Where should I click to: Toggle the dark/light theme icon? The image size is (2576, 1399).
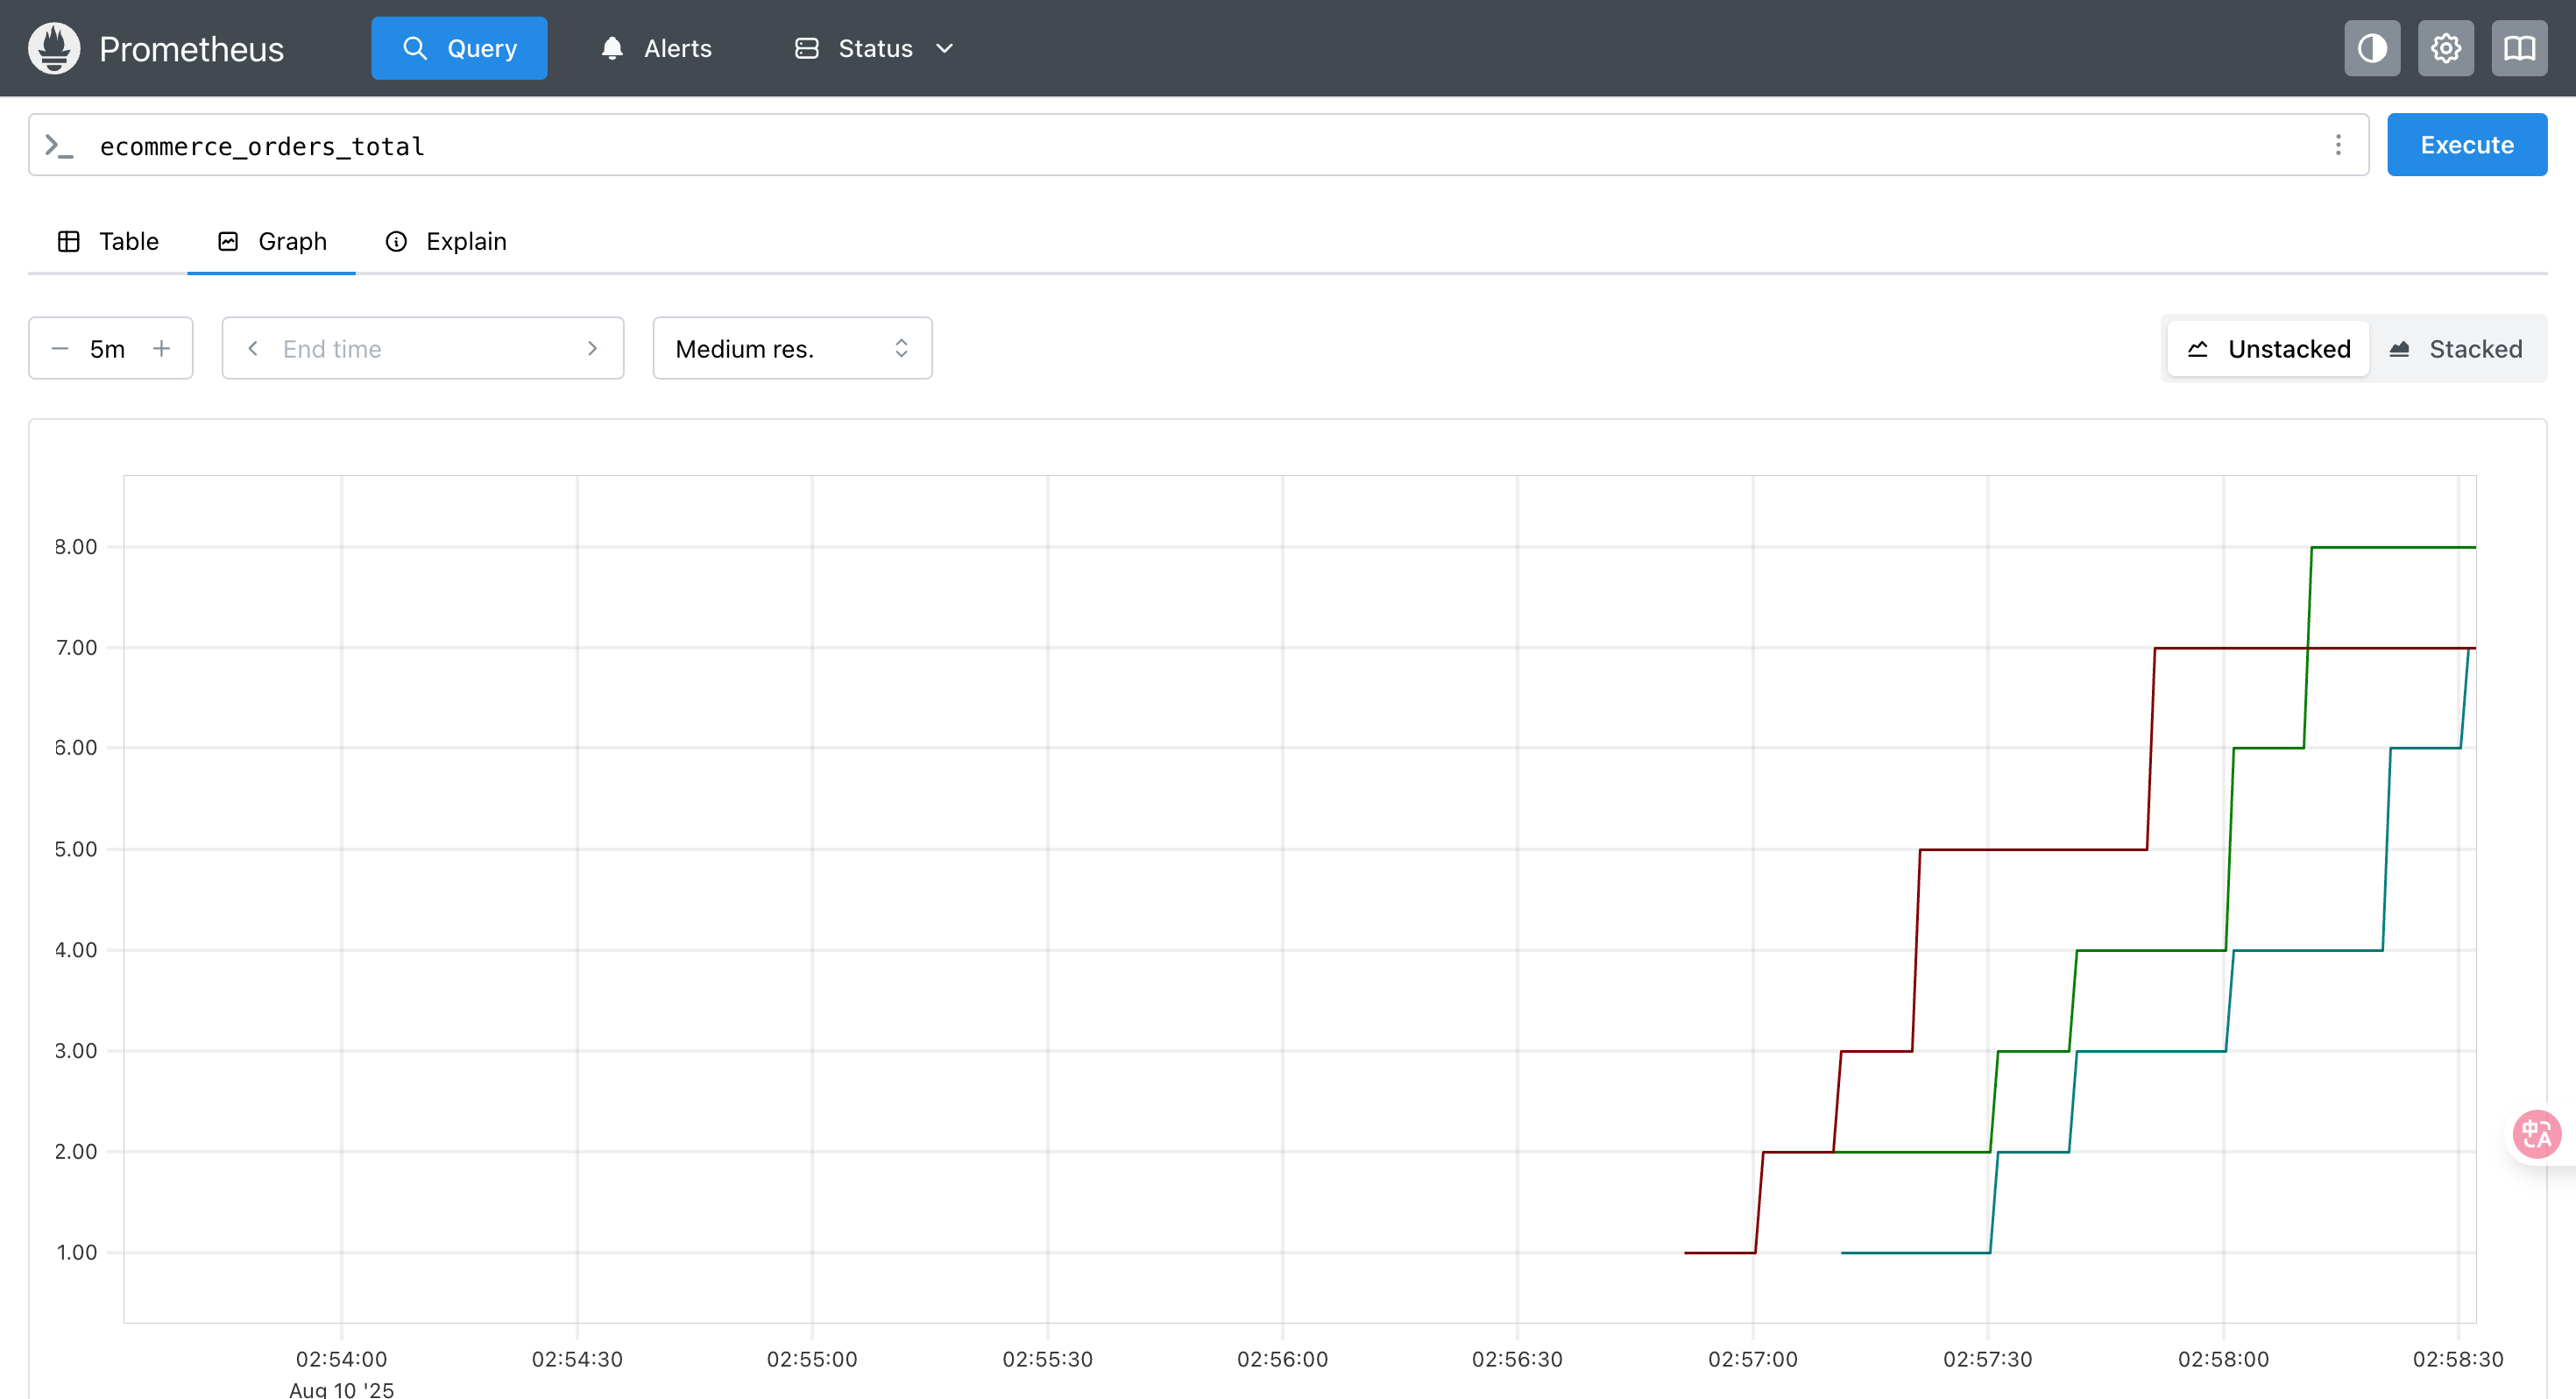2371,48
